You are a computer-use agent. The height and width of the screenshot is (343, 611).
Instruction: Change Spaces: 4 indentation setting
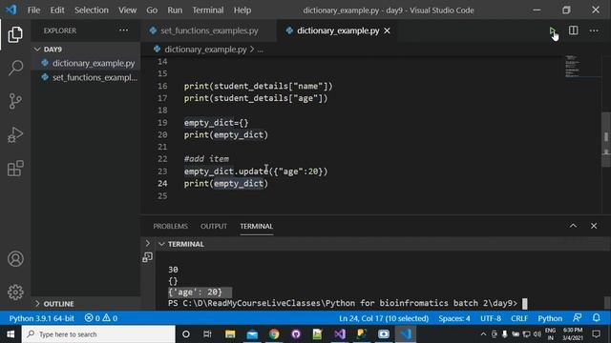(x=454, y=318)
